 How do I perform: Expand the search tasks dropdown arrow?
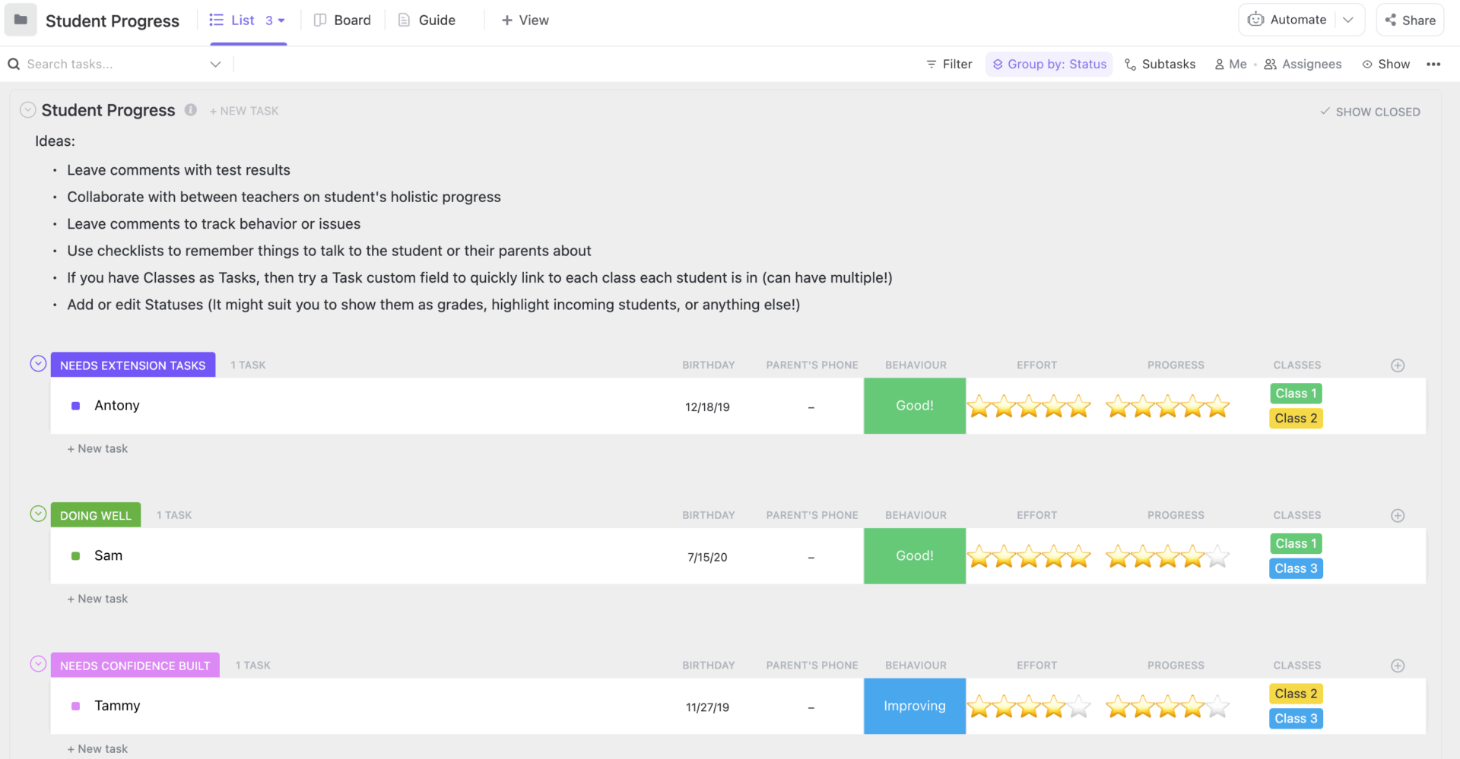point(215,64)
